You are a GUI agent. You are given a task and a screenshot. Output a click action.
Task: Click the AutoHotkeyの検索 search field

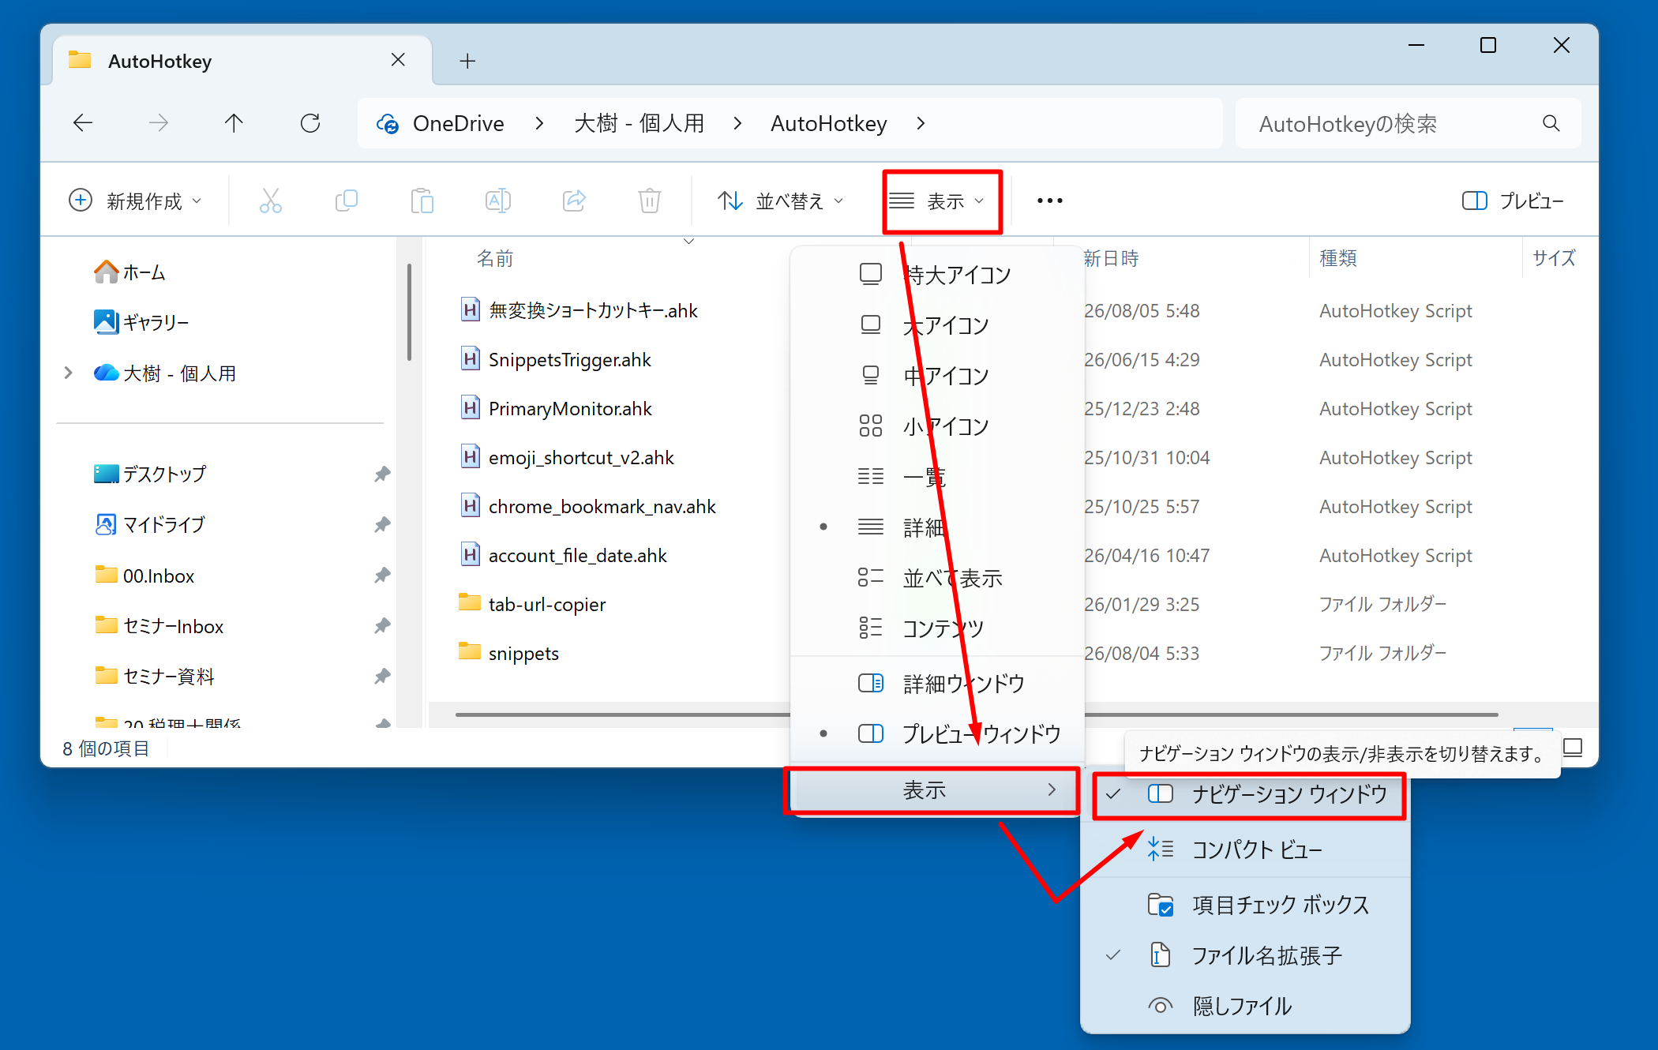click(x=1408, y=123)
